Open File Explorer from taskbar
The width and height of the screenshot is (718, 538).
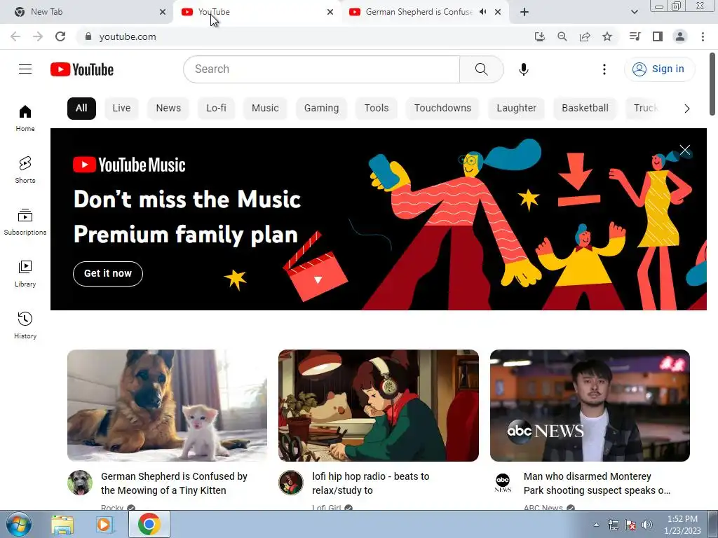pos(62,524)
